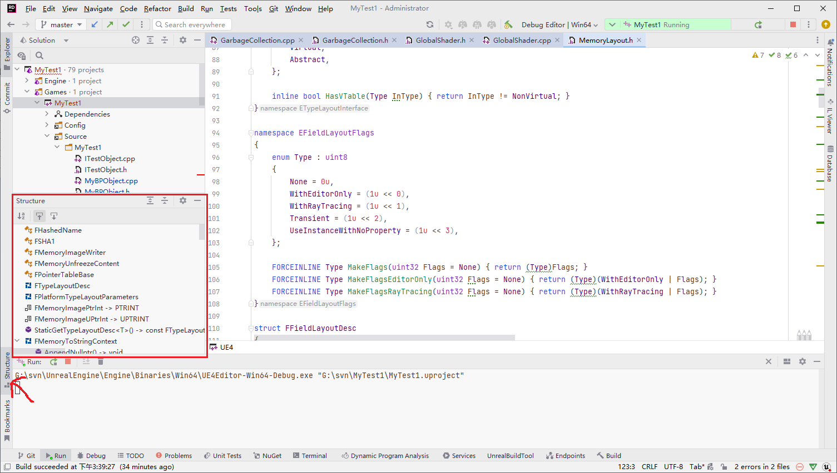
Task: Open the run configuration dropdown arrow
Action: (x=612, y=24)
